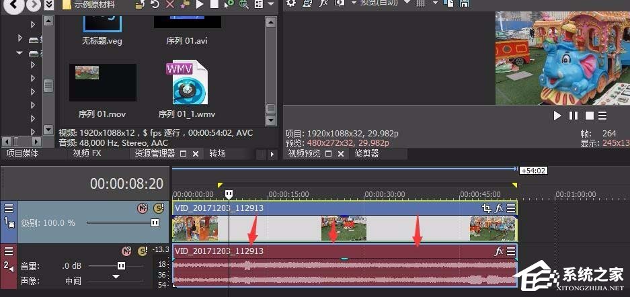Open the explorer views dropdown arrow
The width and height of the screenshot is (630, 297).
270,4
